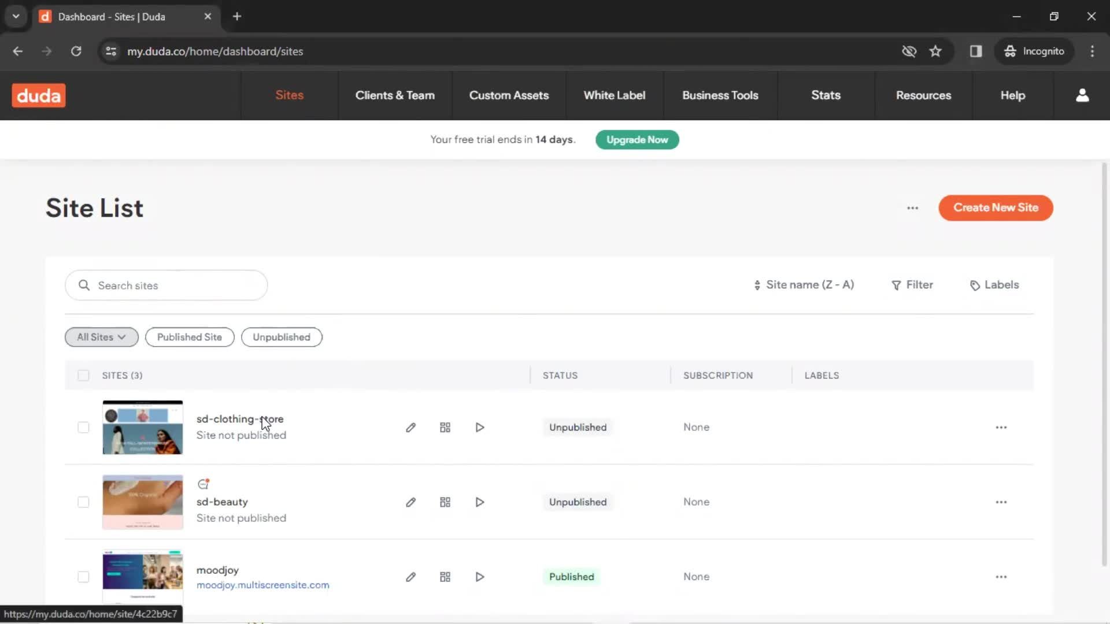The image size is (1110, 624).
Task: Reload the page in the browser
Action: (76, 51)
